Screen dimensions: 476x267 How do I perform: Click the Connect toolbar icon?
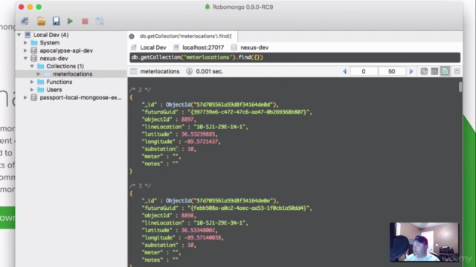tap(25, 22)
